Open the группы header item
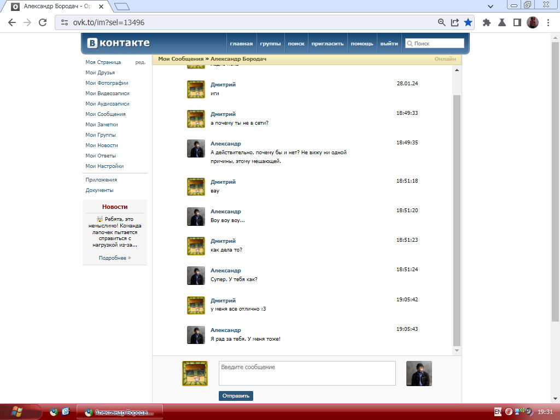Image resolution: width=560 pixels, height=420 pixels. coord(270,44)
